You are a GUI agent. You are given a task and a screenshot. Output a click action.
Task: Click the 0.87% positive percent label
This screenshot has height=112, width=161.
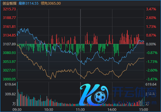[x=151, y=35]
